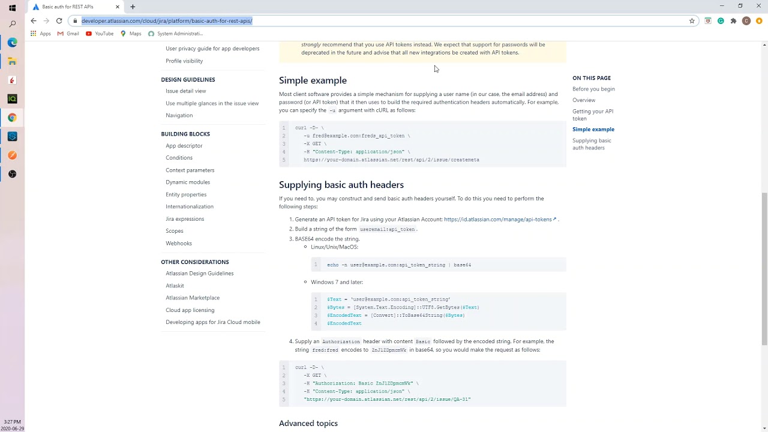
Task: Open the Apps grid bookmark
Action: [x=41, y=34]
